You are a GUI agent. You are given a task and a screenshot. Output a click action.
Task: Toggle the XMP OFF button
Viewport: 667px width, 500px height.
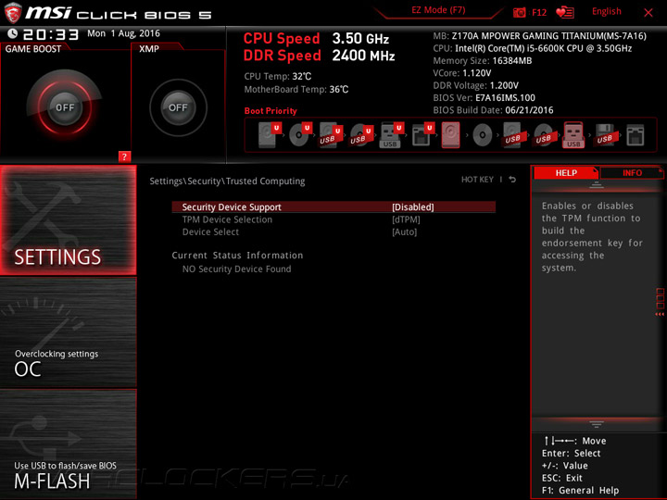pos(178,107)
